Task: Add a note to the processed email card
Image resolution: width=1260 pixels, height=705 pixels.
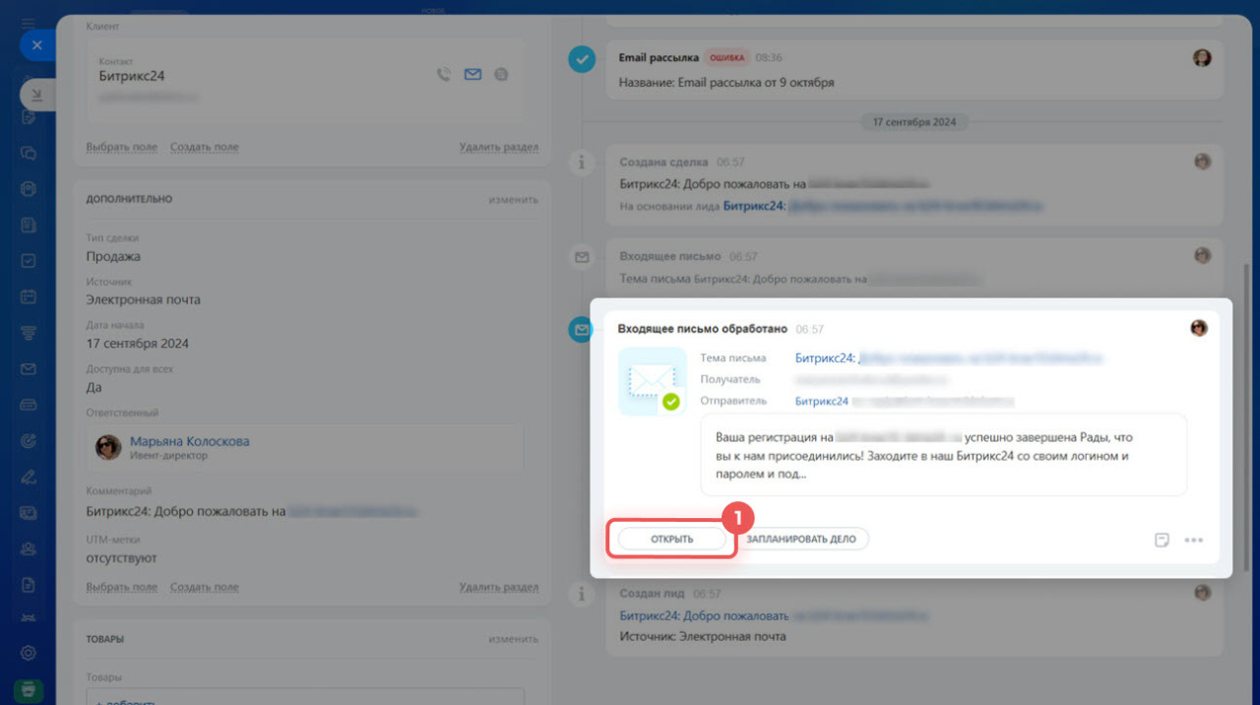Action: [1163, 540]
